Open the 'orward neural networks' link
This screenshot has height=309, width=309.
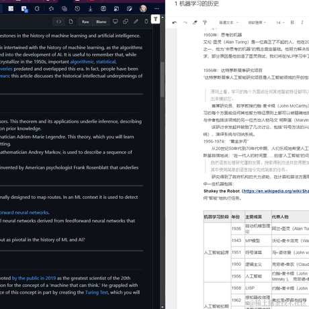coord(24,212)
